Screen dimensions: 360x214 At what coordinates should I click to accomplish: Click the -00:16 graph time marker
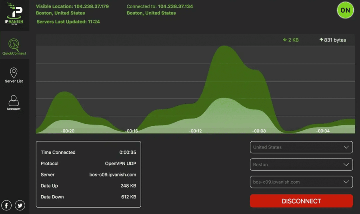(131, 131)
